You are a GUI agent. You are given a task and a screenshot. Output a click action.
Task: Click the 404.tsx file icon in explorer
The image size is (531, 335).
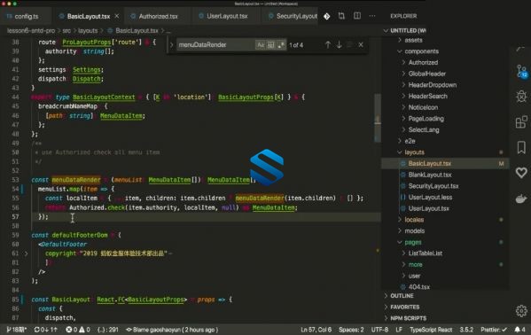point(403,287)
